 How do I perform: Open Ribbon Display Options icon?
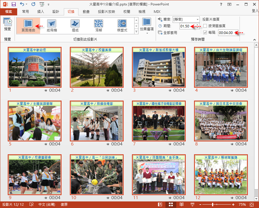tap(229, 4)
